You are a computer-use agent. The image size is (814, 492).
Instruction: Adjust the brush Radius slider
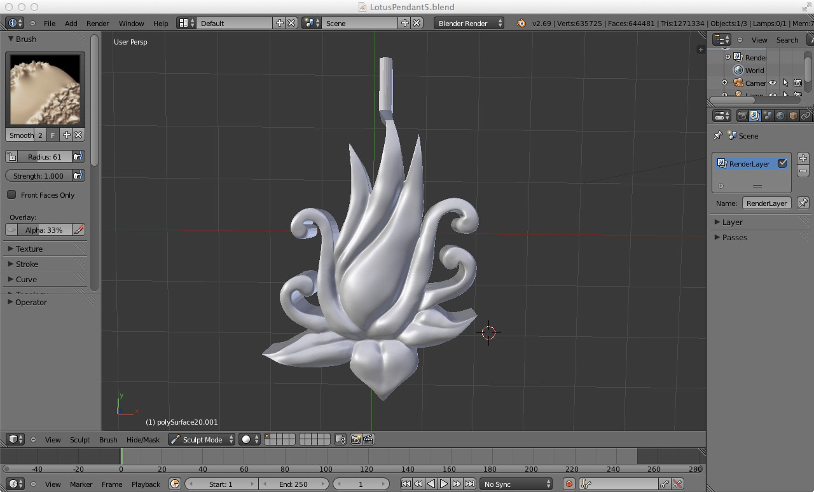pyautogui.click(x=45, y=156)
